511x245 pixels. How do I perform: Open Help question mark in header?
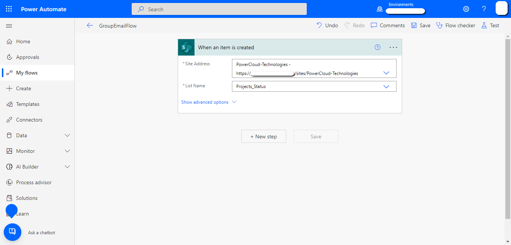click(484, 9)
